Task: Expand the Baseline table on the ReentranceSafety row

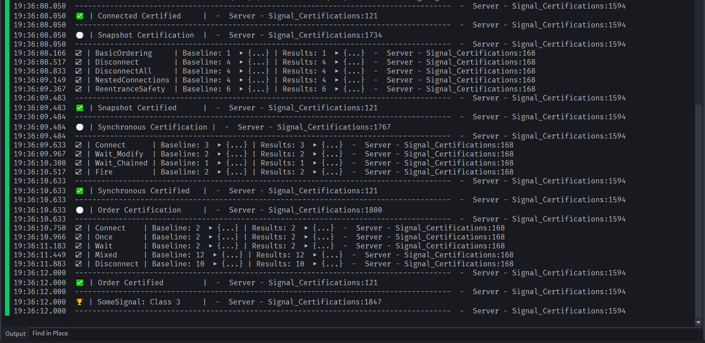Action: tap(241, 89)
